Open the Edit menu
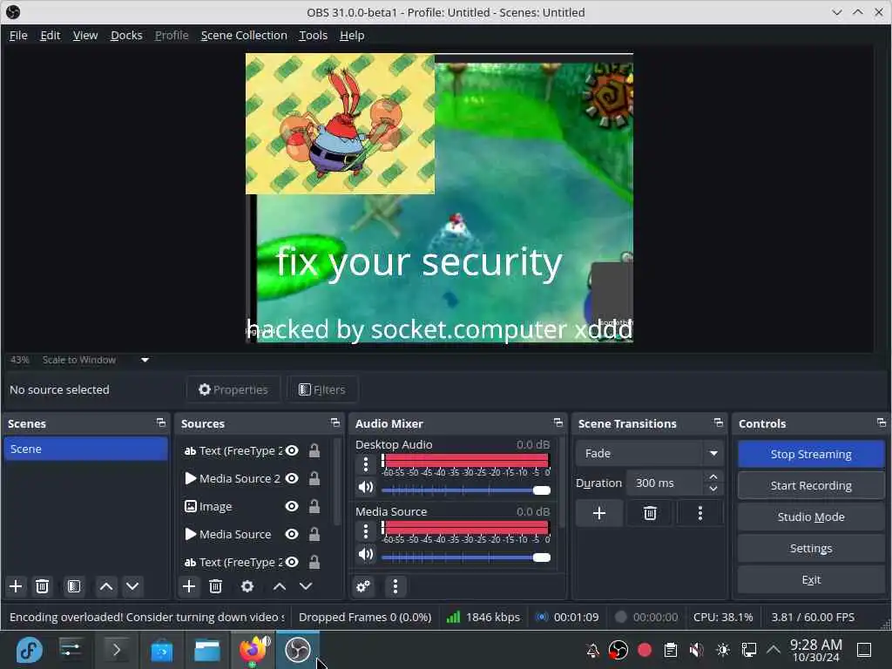The width and height of the screenshot is (892, 669). (x=50, y=35)
